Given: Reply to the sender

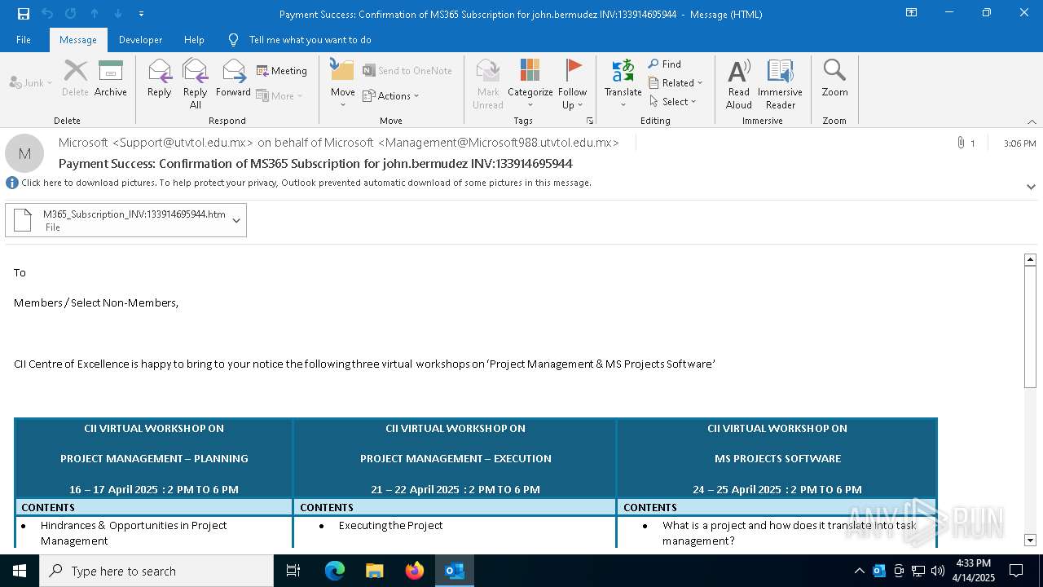Looking at the screenshot, I should click(160, 78).
